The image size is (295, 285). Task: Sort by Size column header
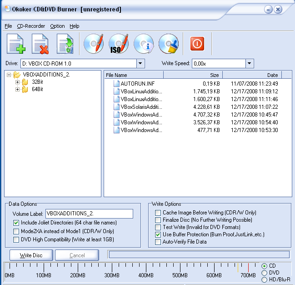[x=193, y=75]
